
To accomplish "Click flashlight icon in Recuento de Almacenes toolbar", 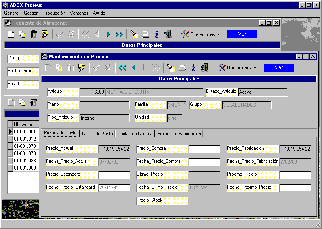I will 134,34.
